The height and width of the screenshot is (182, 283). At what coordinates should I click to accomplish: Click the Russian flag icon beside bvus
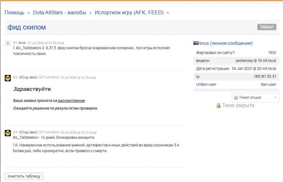point(196,43)
